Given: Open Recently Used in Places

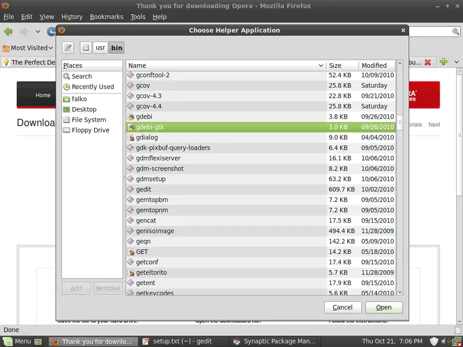Looking at the screenshot, I should [93, 87].
